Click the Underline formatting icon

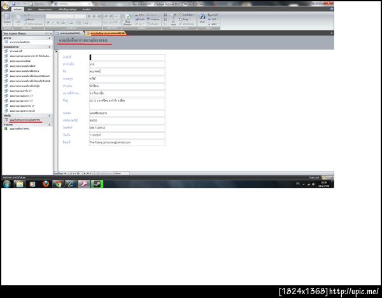pos(58,23)
